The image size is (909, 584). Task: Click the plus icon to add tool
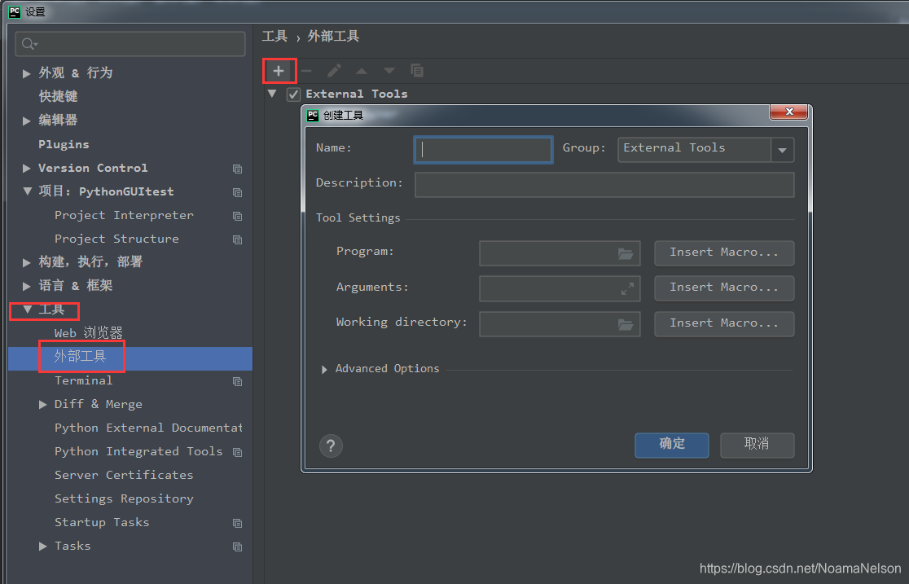click(279, 71)
